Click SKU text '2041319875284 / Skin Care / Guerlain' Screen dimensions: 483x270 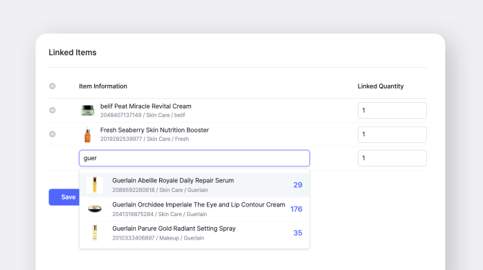(160, 214)
